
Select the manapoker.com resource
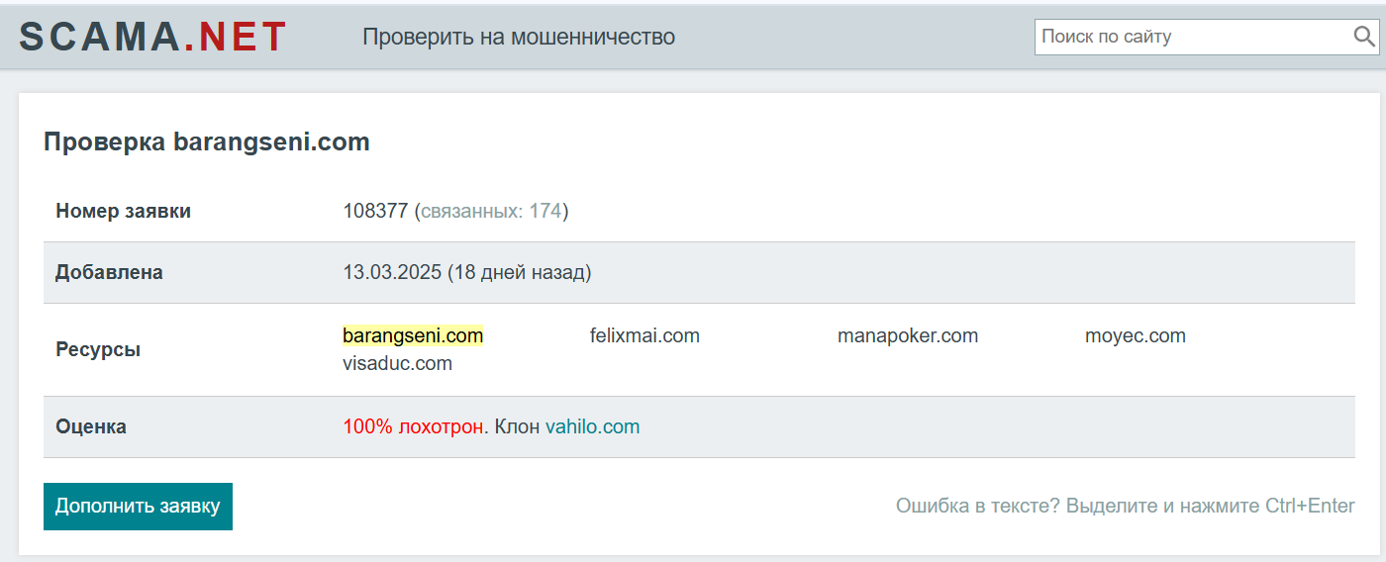click(908, 335)
